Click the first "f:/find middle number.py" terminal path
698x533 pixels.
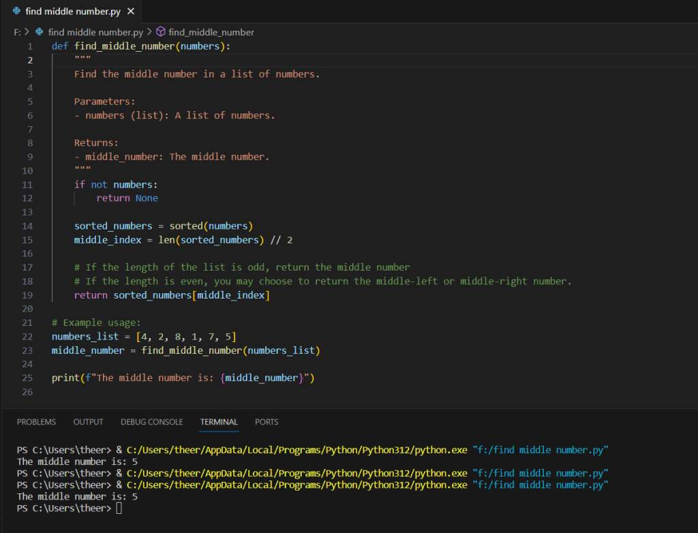click(540, 450)
